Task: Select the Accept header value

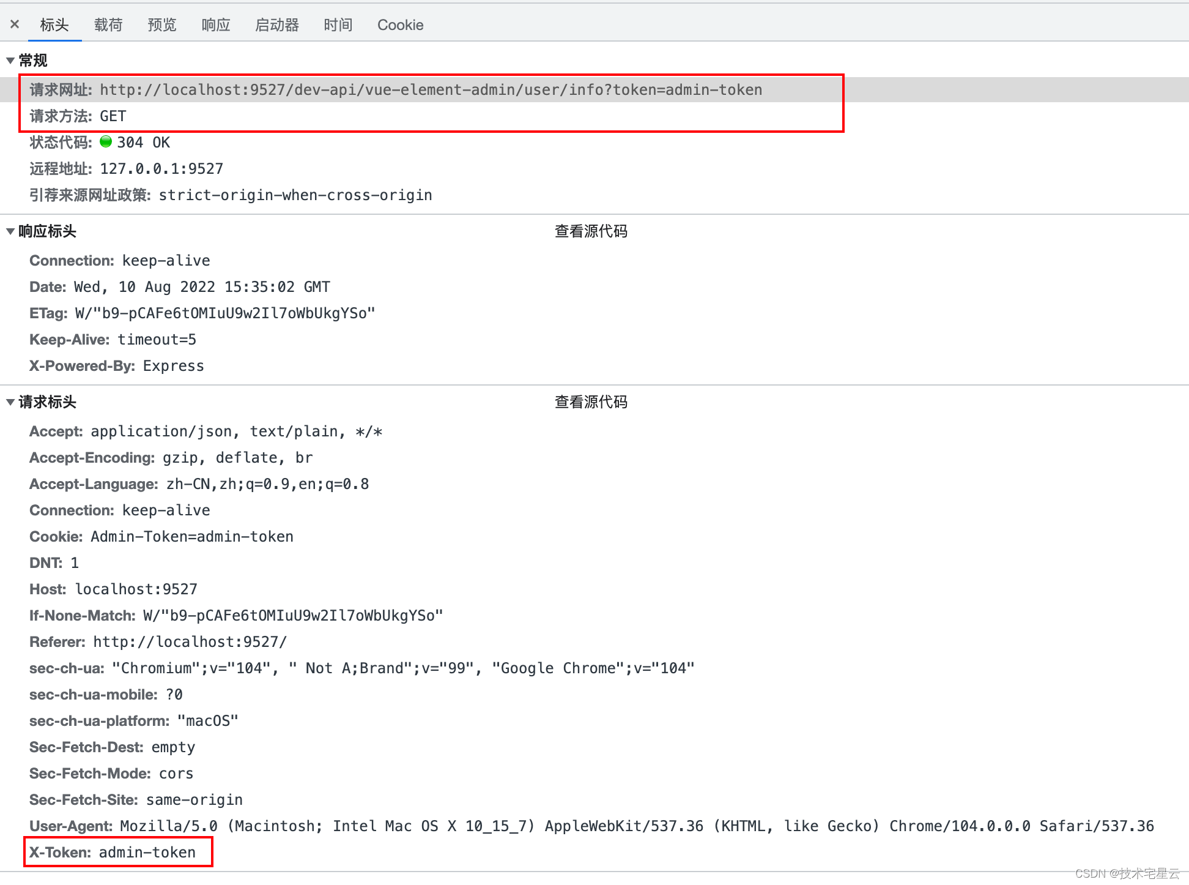Action: [x=237, y=431]
